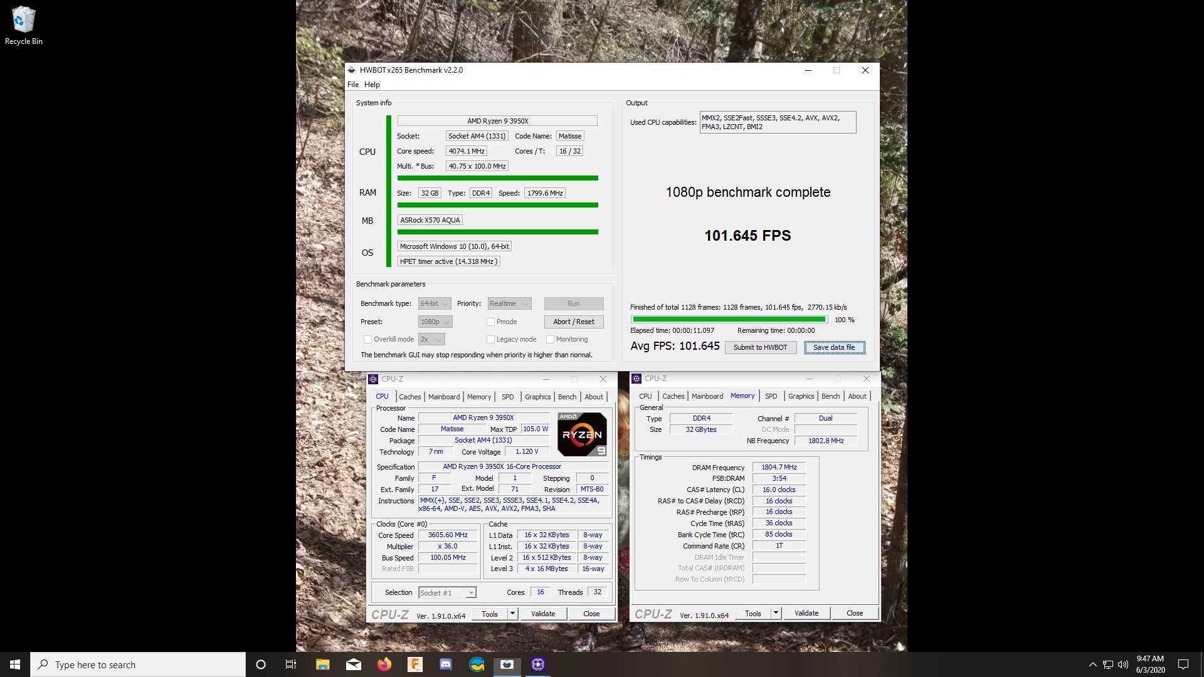Switch to the HWBOT x265 taskbar icon
Screen dimensions: 1204x677
click(507, 664)
